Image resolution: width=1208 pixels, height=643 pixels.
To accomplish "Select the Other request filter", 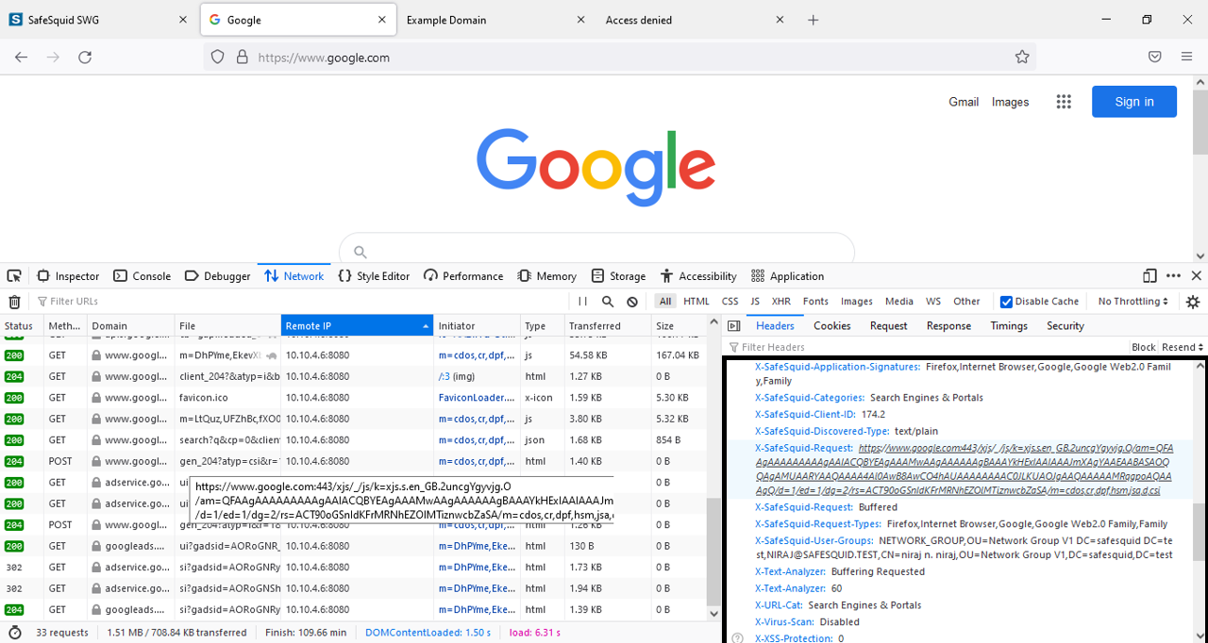I will tap(966, 302).
